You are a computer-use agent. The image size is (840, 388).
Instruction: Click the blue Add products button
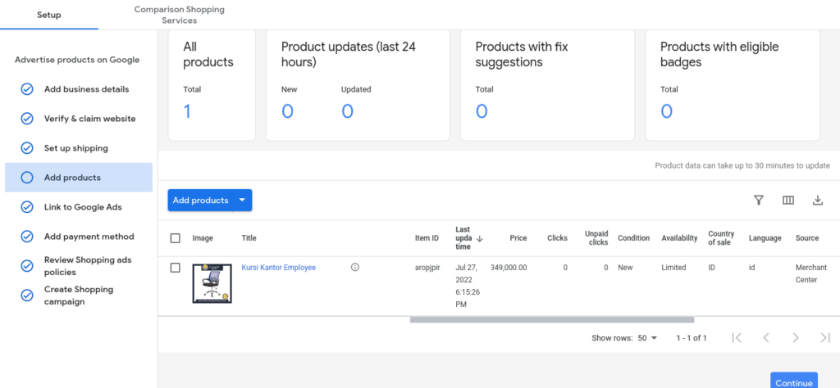coord(200,200)
